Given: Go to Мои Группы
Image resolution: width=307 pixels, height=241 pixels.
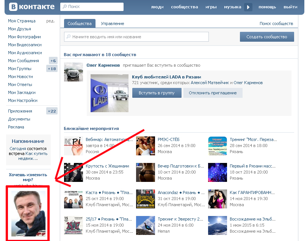Looking at the screenshot, I should point(20,69).
